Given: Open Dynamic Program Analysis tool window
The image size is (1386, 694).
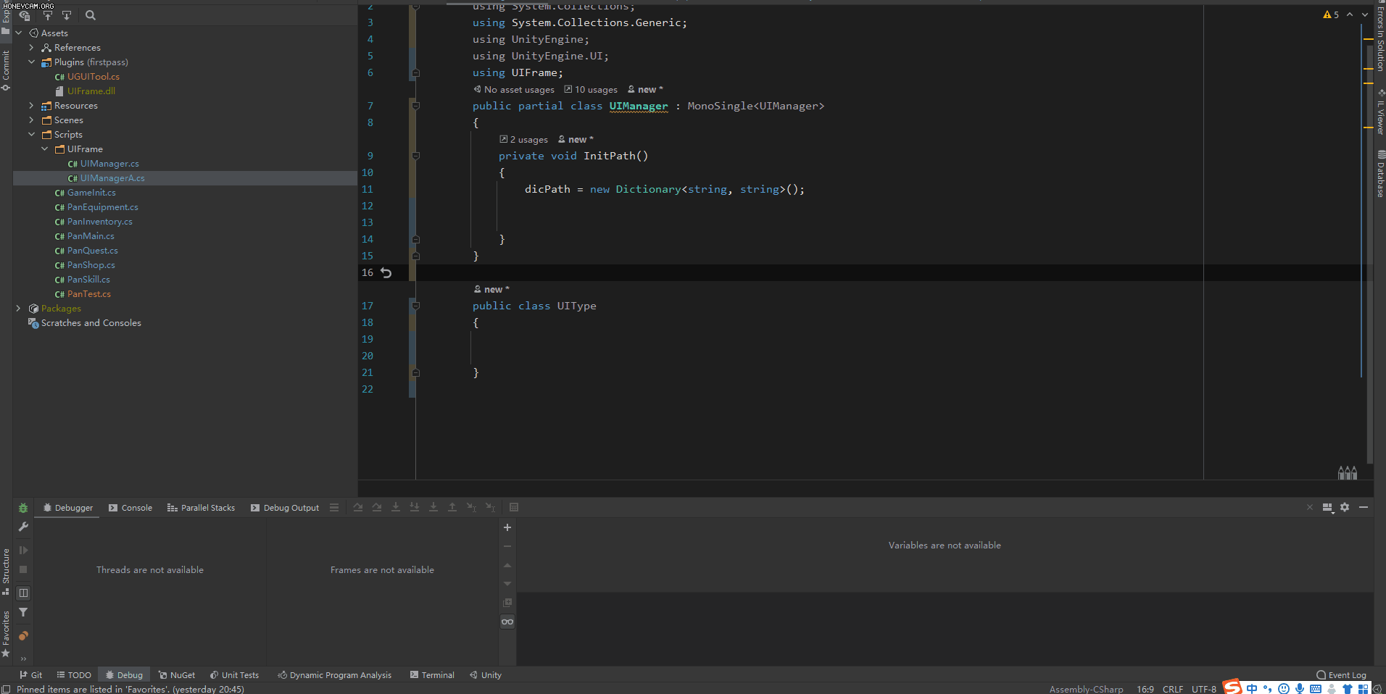Looking at the screenshot, I should coord(335,675).
